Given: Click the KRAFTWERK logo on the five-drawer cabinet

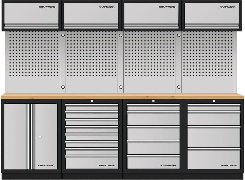Looking at the screenshot, I should pos(168,165).
